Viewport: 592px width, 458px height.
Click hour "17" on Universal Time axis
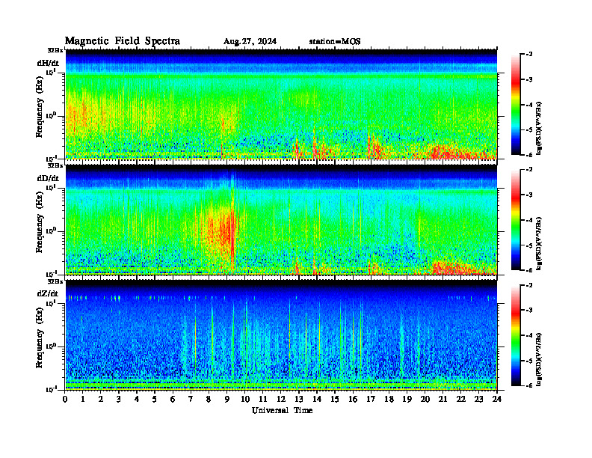pos(371,399)
